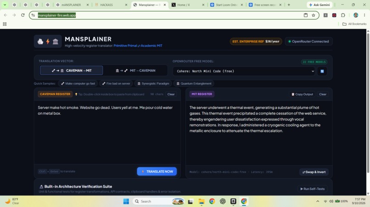This screenshot has height=207, width=370.
Task: Click the taskbar Search box
Action: (x=158, y=202)
